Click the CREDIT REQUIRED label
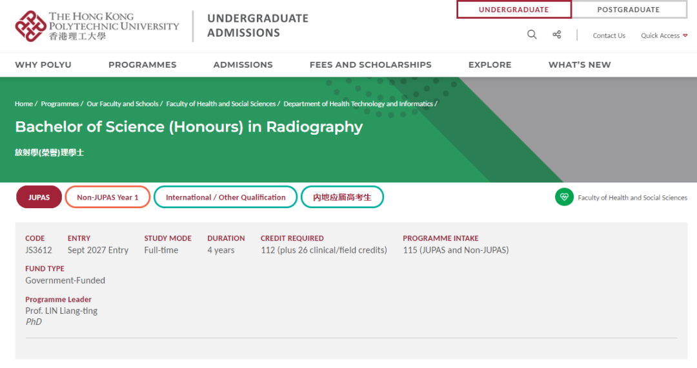 [x=292, y=238]
